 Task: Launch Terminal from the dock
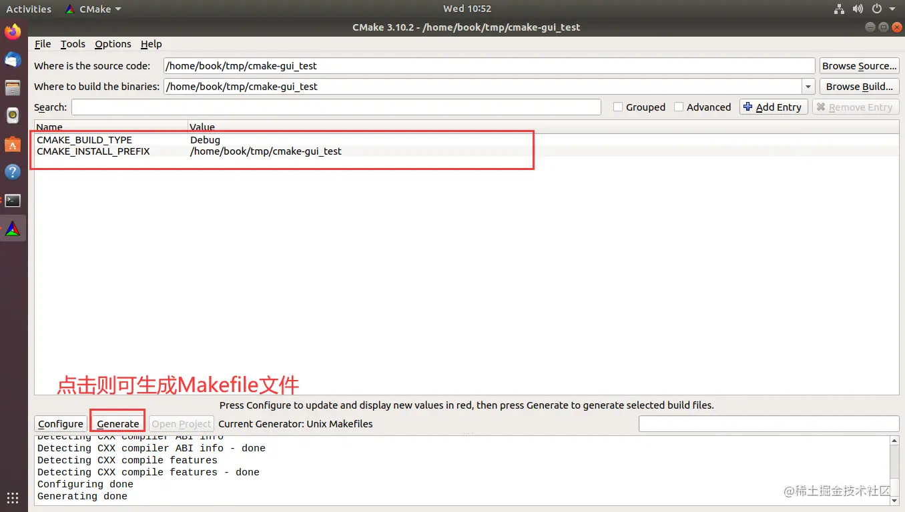coord(13,200)
